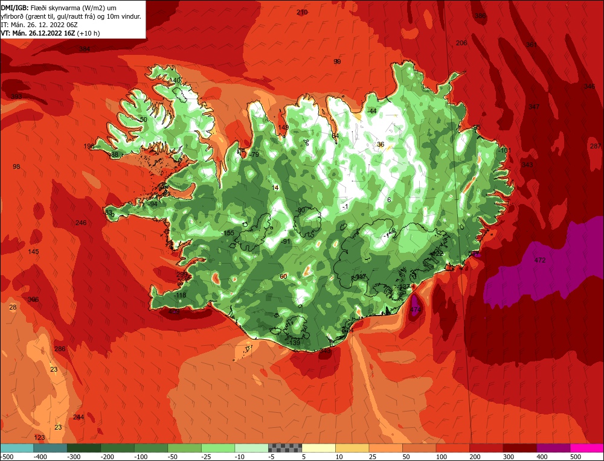Click the '145' value in the western sea
The width and height of the screenshot is (604, 461).
(33, 252)
